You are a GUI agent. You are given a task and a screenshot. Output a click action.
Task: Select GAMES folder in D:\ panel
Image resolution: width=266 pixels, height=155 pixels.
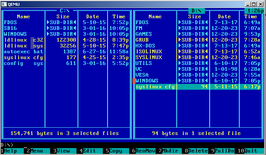(143, 34)
